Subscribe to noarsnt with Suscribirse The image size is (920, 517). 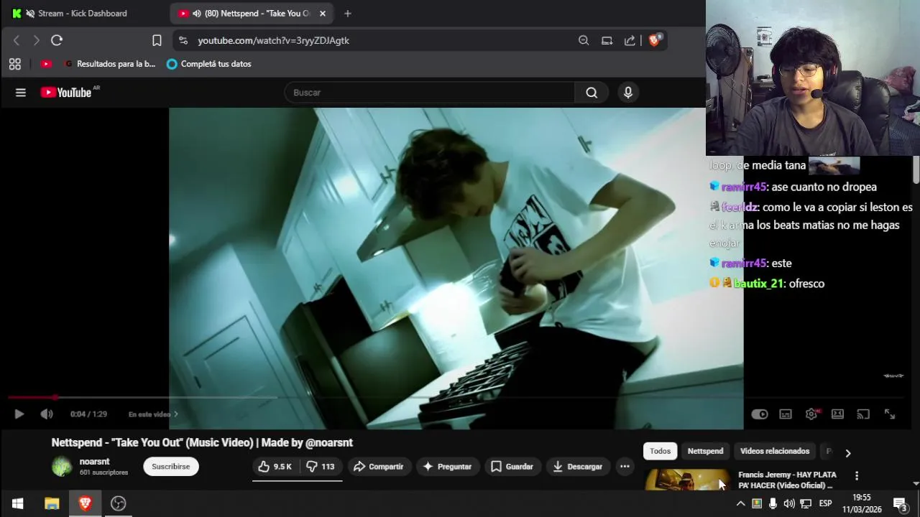(x=170, y=467)
